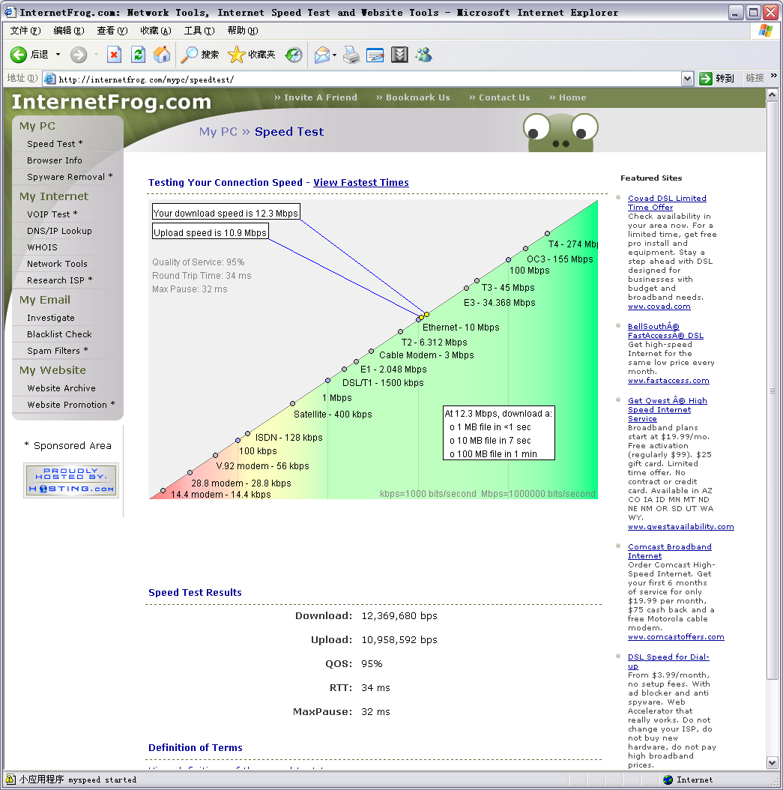783x790 pixels.
Task: Open Search with magnifier icon
Action: pos(189,55)
